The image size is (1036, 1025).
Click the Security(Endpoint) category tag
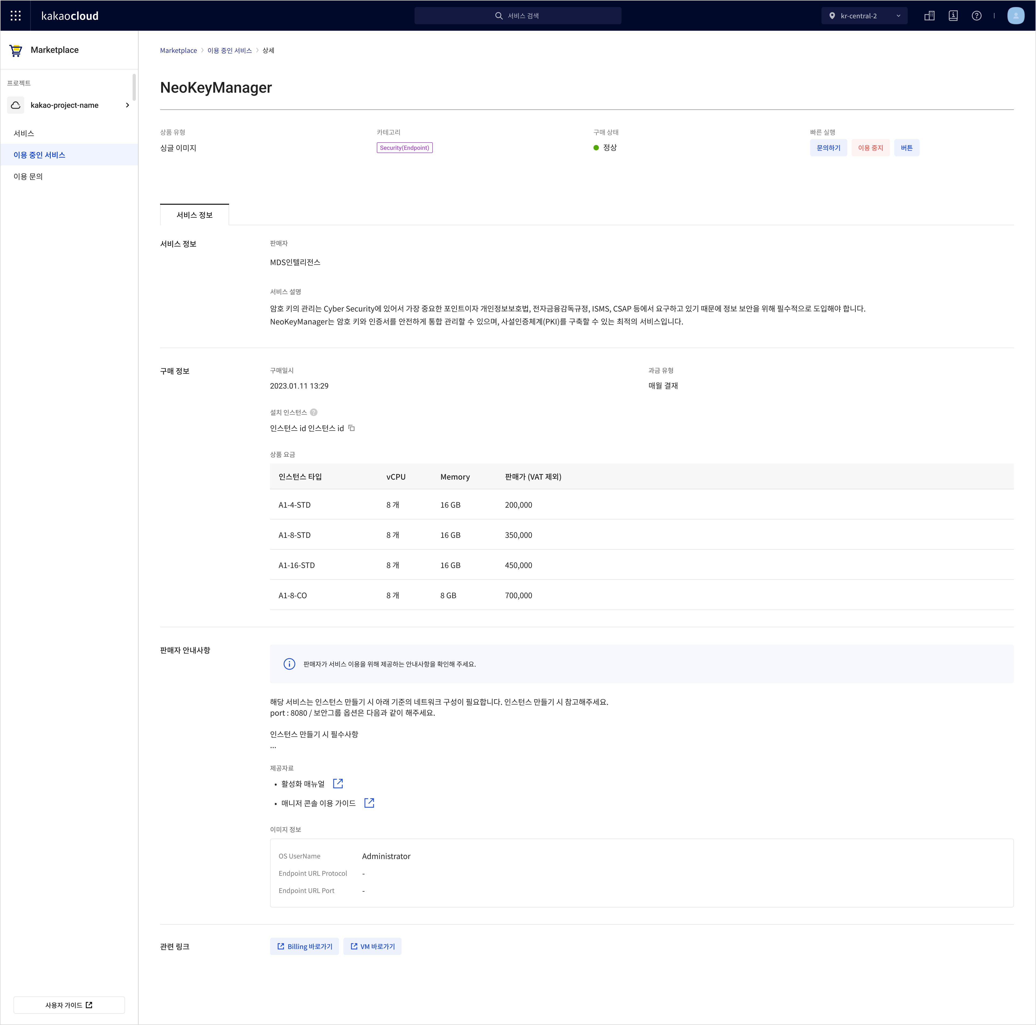click(404, 148)
